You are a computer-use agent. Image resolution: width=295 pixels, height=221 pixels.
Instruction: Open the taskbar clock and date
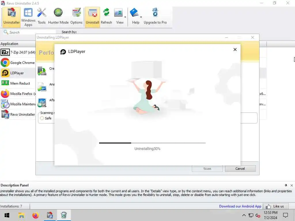(x=270, y=215)
